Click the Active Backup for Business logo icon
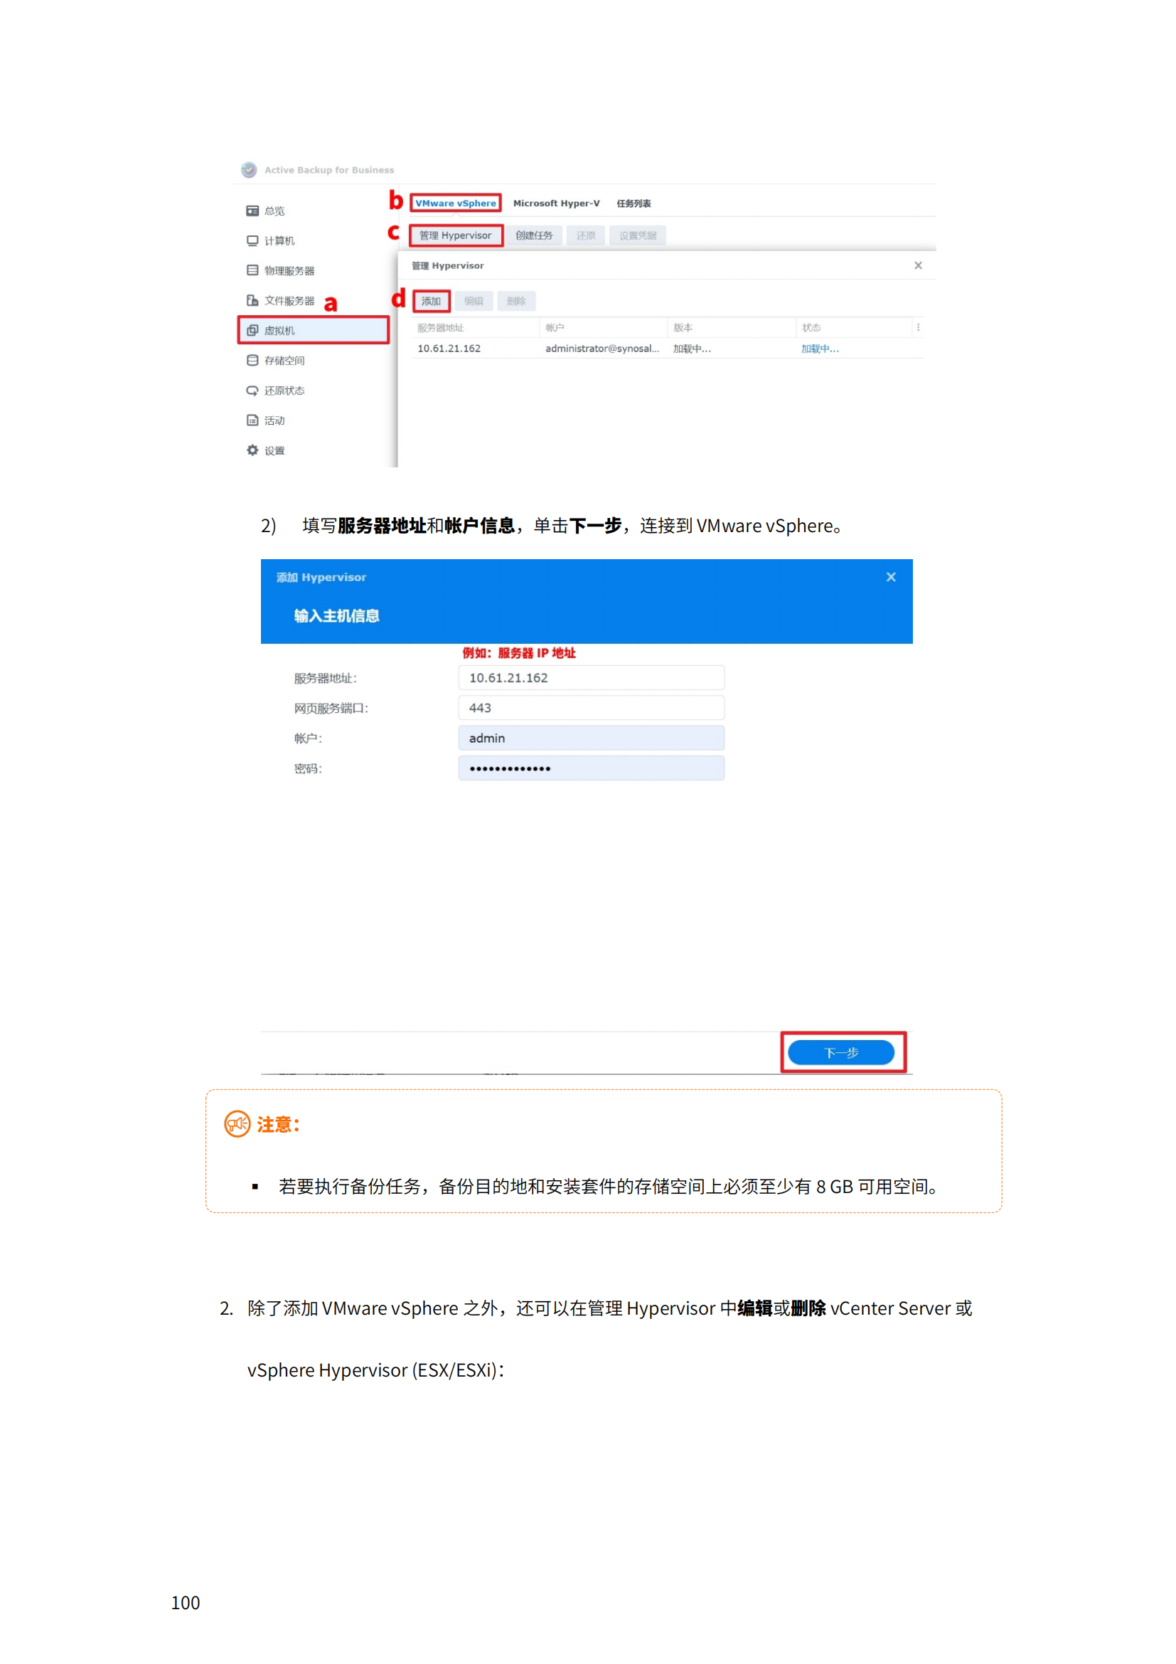This screenshot has width=1176, height=1664. (x=248, y=169)
